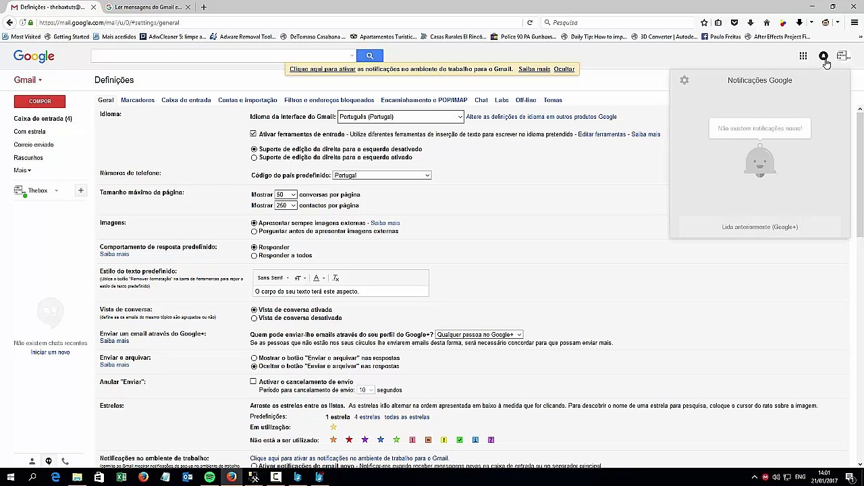Open send cancellation period dropdown
The image size is (864, 486).
pyautogui.click(x=365, y=390)
